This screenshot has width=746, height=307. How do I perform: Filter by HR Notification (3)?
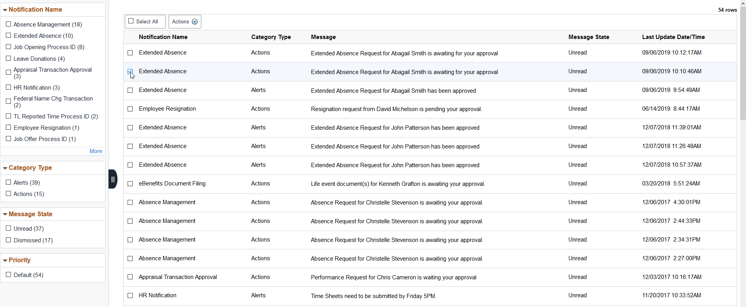[8, 87]
